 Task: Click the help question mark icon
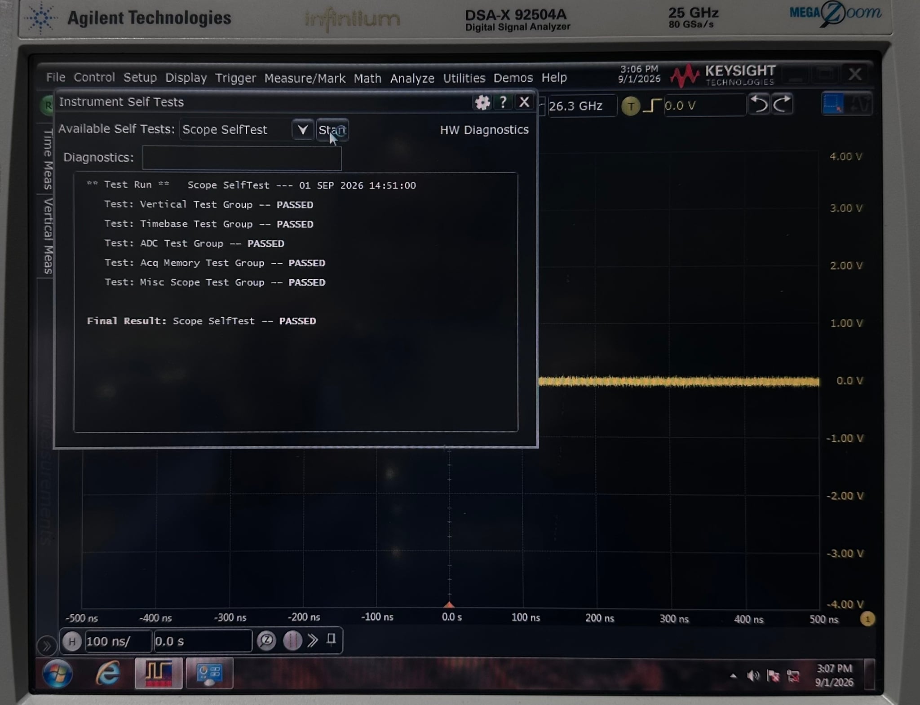[x=503, y=102]
